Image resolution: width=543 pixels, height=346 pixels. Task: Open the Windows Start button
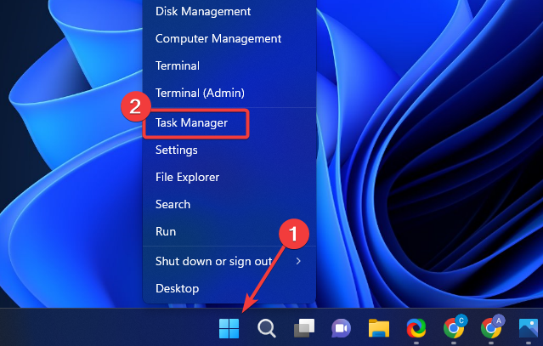[229, 328]
